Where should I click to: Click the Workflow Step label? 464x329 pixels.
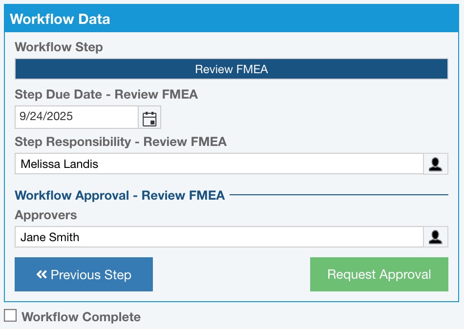point(59,47)
